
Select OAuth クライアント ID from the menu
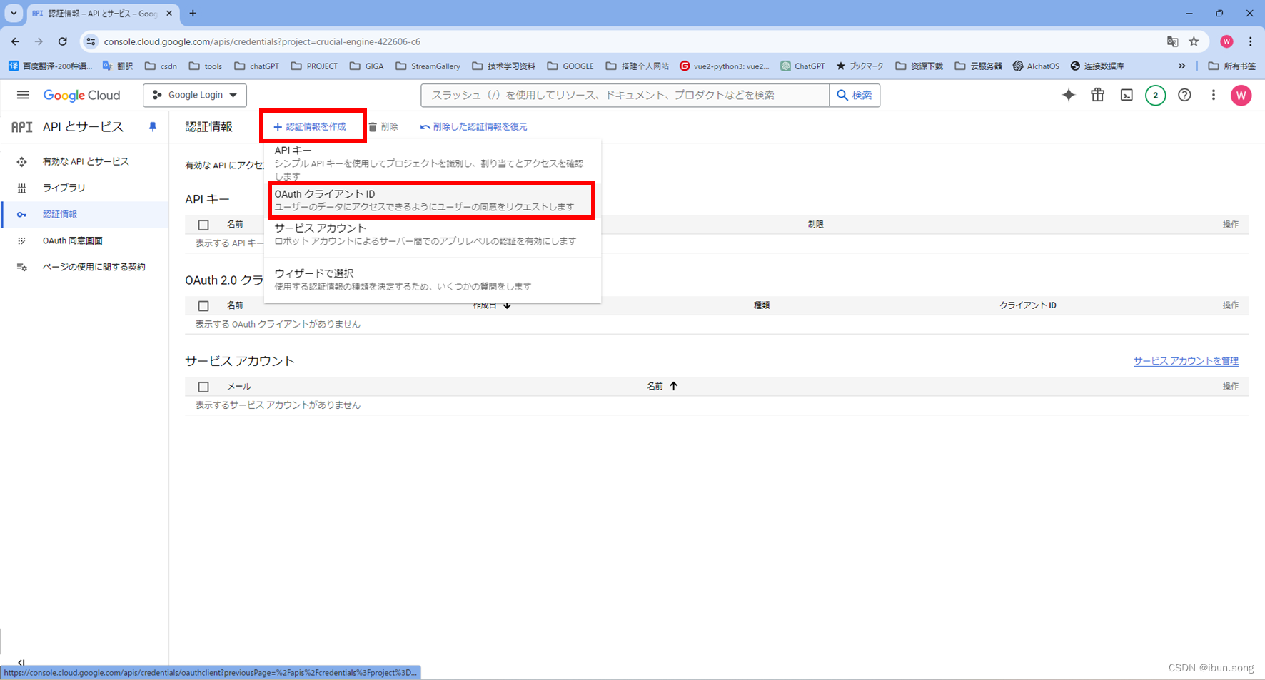(432, 200)
